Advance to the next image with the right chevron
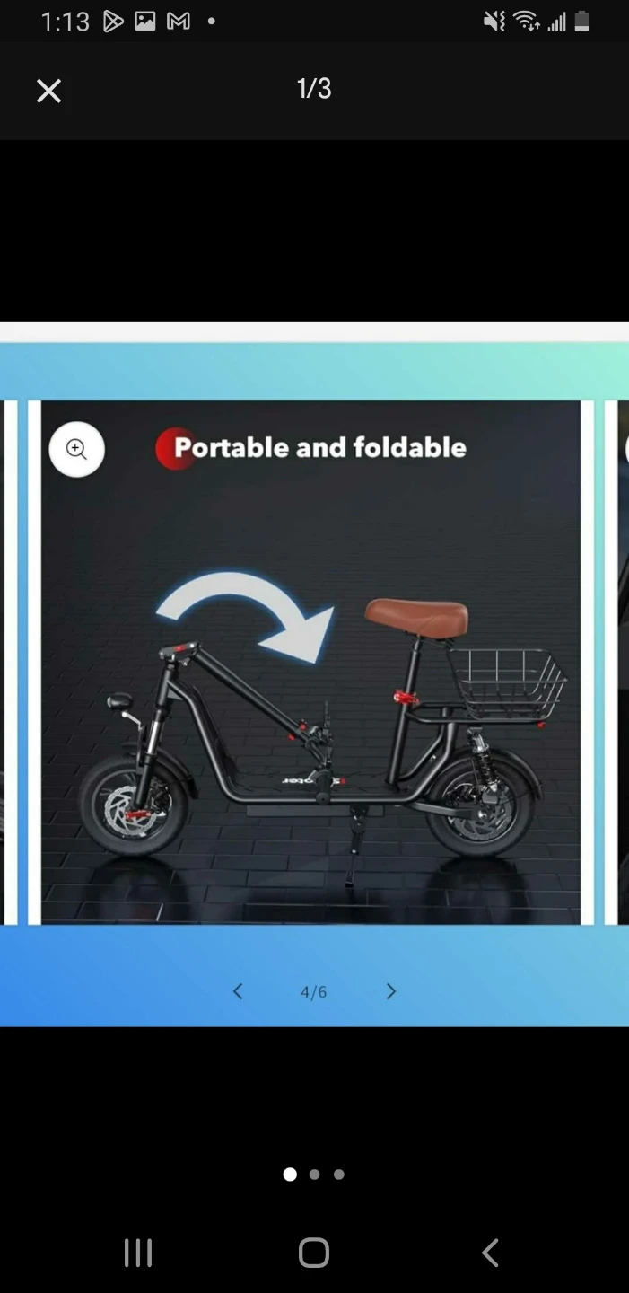Image resolution: width=629 pixels, height=1293 pixels. pos(390,991)
